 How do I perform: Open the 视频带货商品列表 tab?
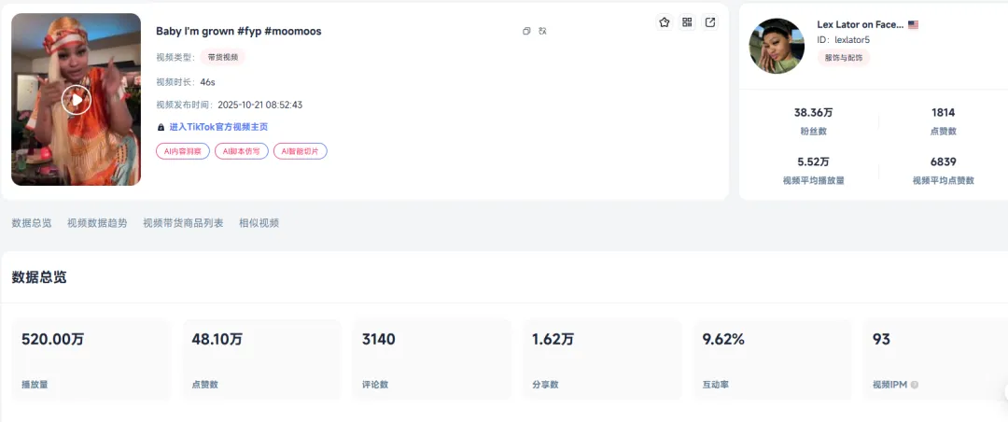[183, 223]
